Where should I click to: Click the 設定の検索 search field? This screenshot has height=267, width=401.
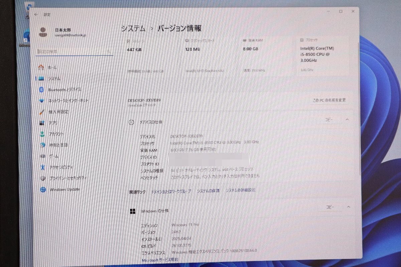(74, 52)
